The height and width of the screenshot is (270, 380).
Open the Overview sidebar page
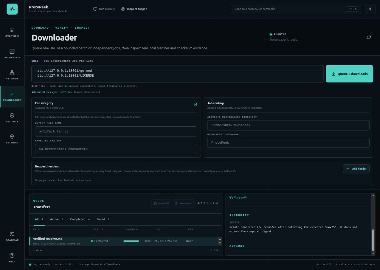point(12,32)
